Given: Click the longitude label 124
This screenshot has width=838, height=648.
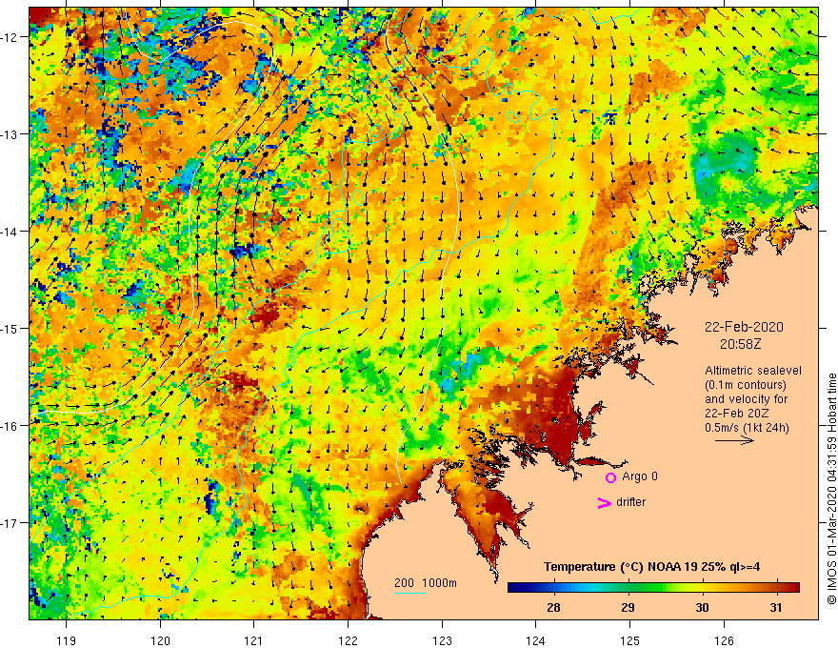Looking at the screenshot, I should (x=535, y=640).
